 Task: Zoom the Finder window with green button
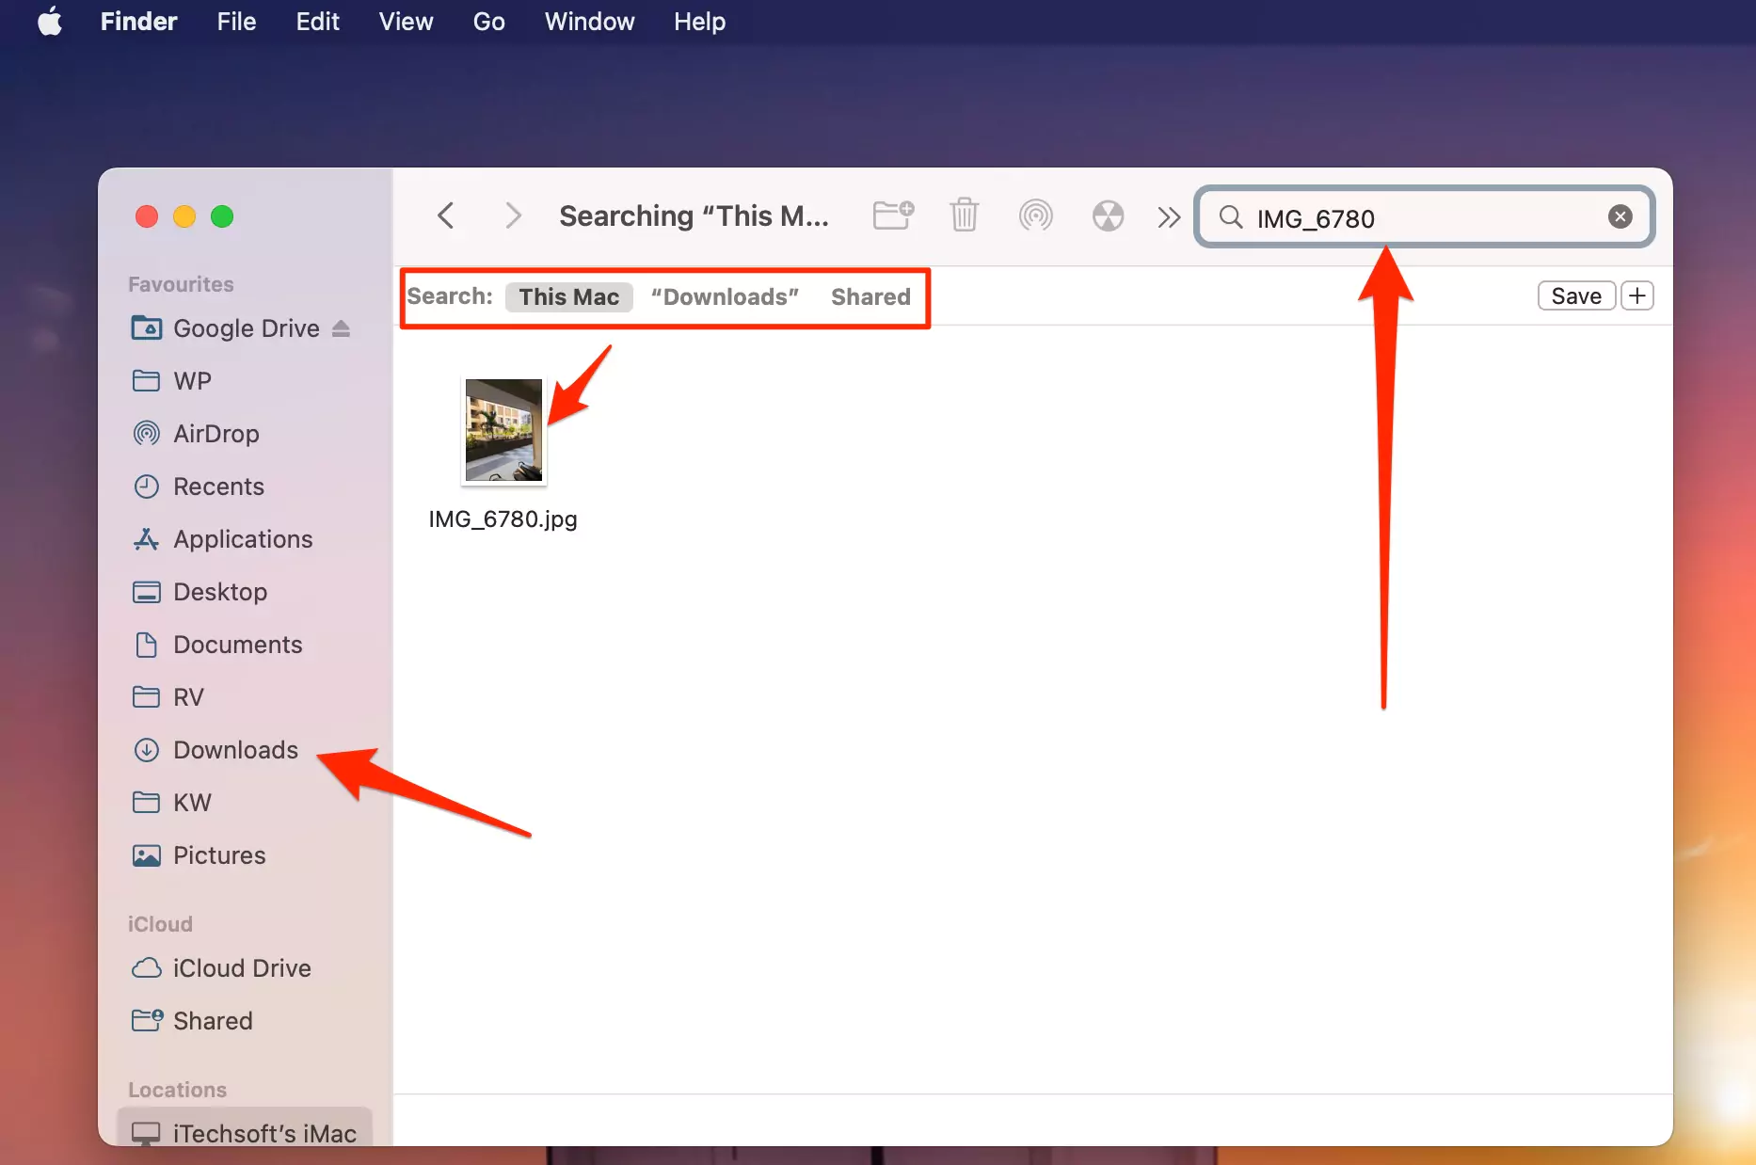pos(222,216)
